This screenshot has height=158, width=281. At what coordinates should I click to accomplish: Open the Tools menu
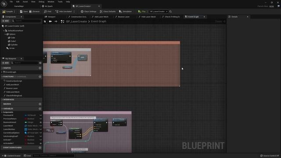(60, 2)
